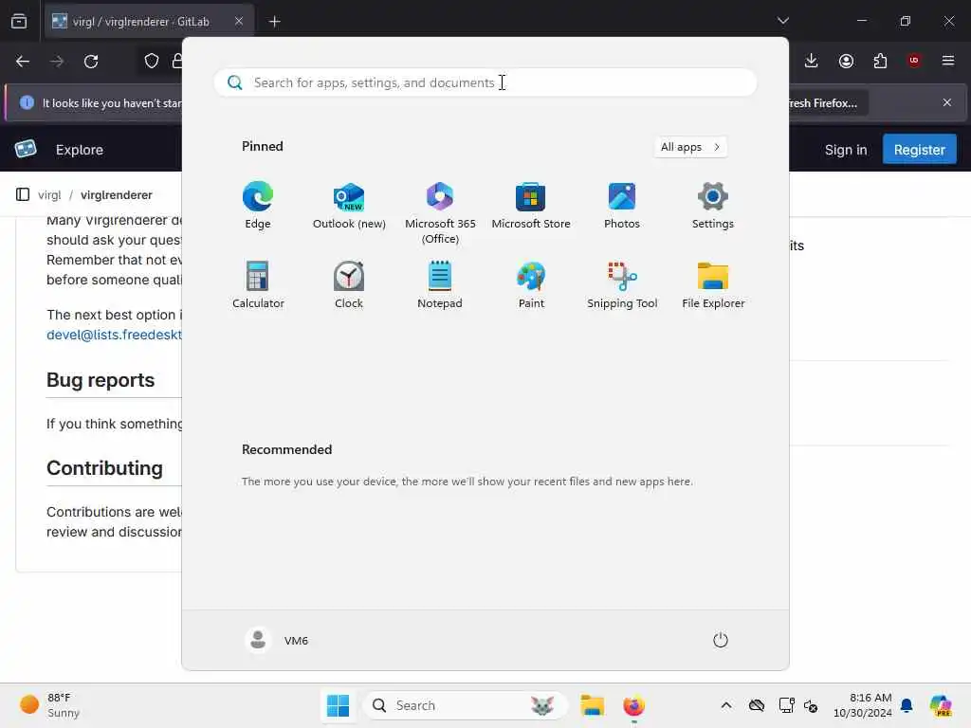The height and width of the screenshot is (728, 971).
Task: Open notification bell in system tray
Action: [907, 705]
